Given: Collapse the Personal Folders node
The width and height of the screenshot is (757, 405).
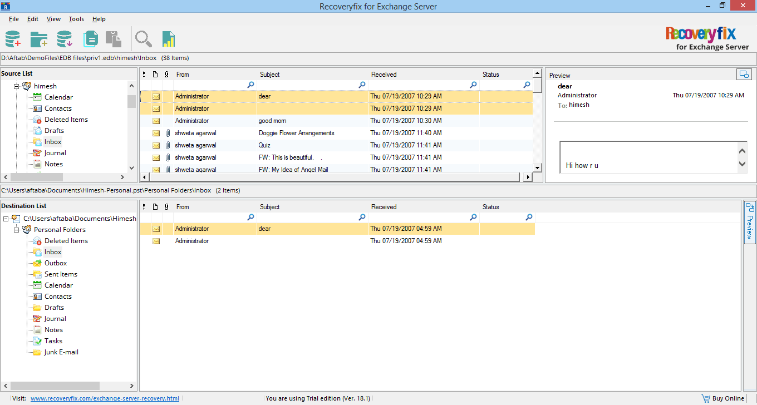Looking at the screenshot, I should [x=17, y=230].
